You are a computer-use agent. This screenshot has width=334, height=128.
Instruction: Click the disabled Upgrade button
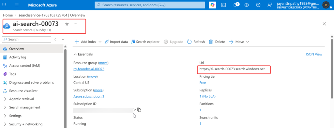(173, 42)
